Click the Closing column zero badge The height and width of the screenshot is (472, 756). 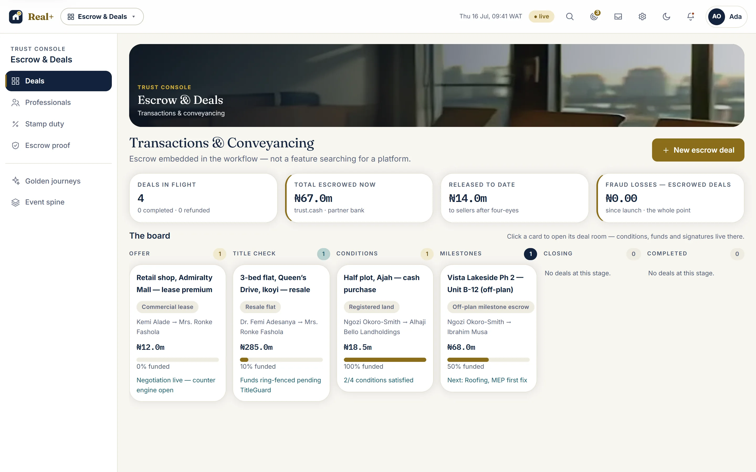click(x=633, y=254)
